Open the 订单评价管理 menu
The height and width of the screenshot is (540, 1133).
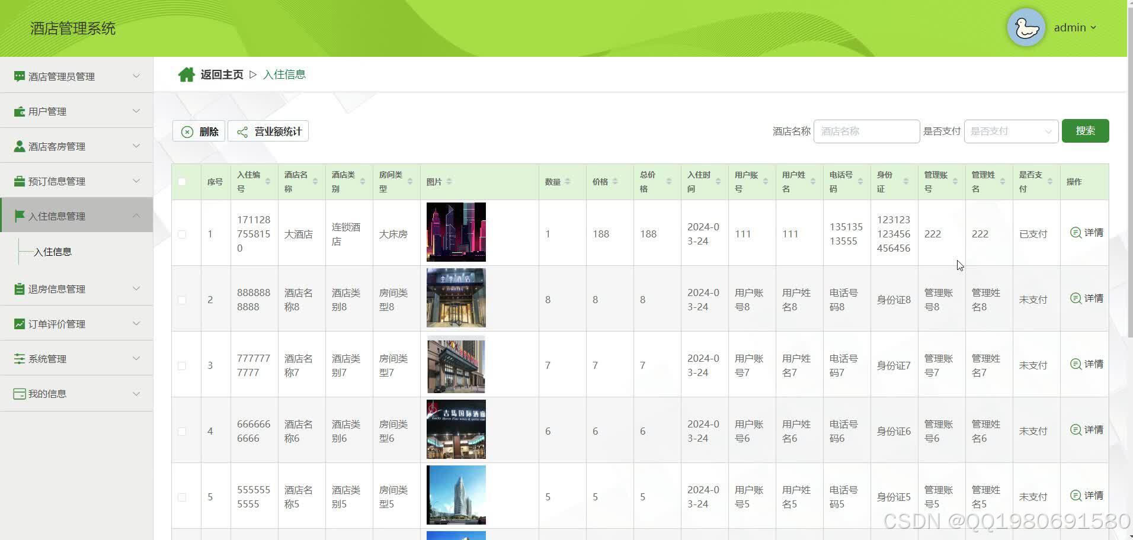click(76, 324)
